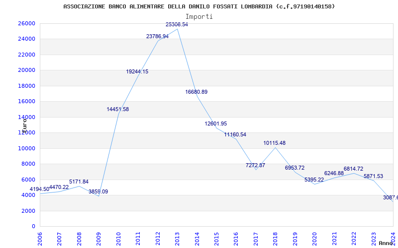
Task: Click the x-axis year 2018
Action: (275, 239)
